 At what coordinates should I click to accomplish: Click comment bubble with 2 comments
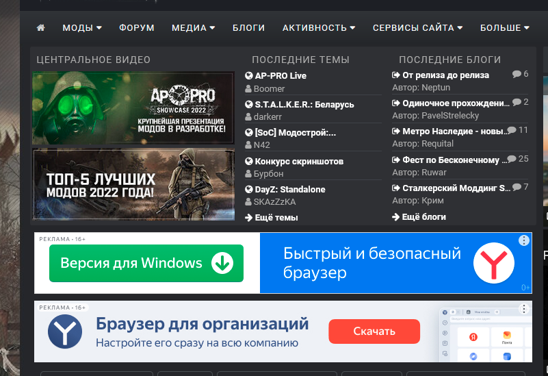click(x=517, y=102)
